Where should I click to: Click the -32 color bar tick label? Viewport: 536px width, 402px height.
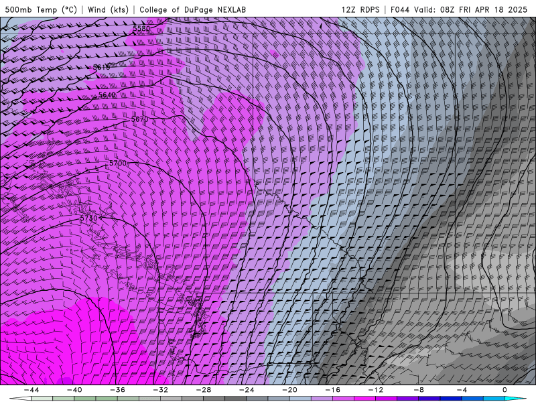coord(160,390)
